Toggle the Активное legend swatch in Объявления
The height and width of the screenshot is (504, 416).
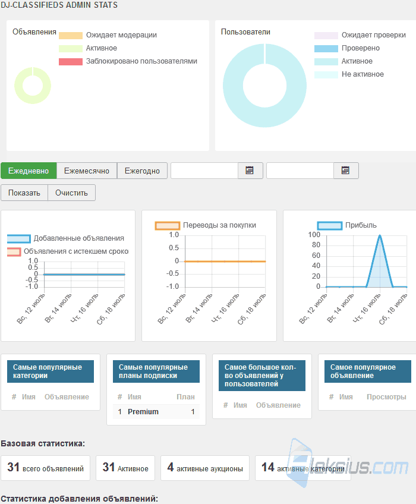tap(71, 49)
